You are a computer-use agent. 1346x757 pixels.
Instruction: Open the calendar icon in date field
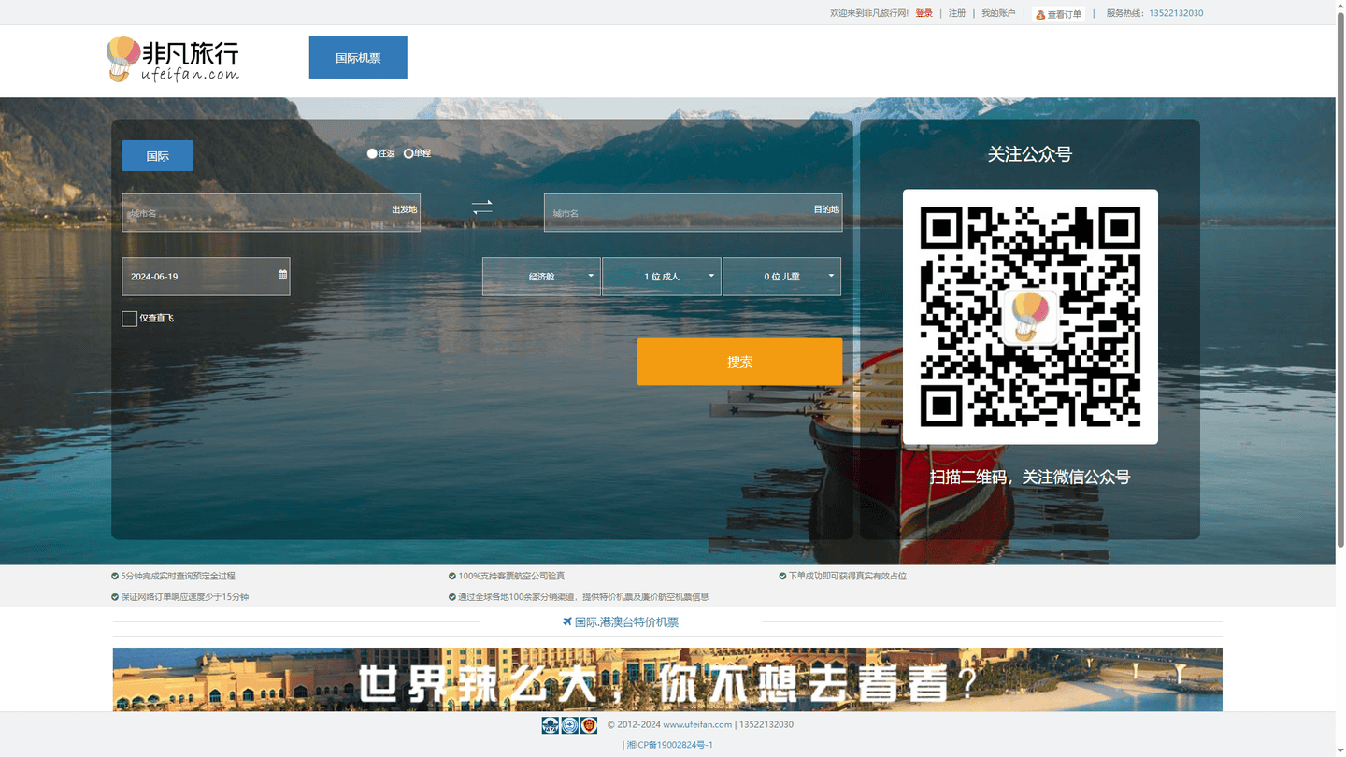[x=282, y=275]
